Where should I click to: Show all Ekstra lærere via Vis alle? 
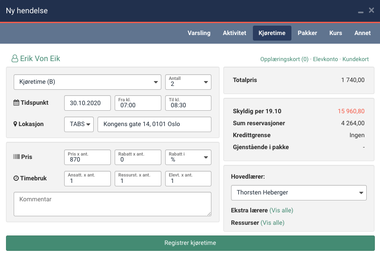(x=281, y=210)
